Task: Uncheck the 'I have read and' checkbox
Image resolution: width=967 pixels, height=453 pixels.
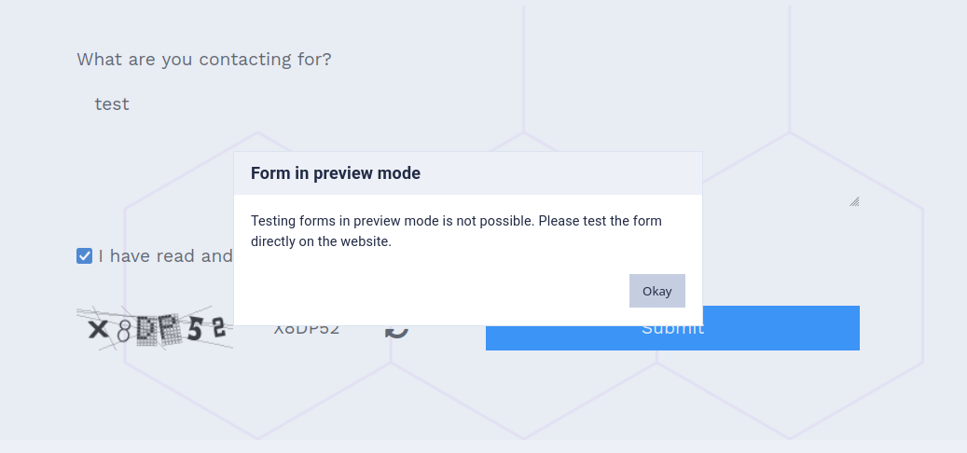Action: (85, 255)
